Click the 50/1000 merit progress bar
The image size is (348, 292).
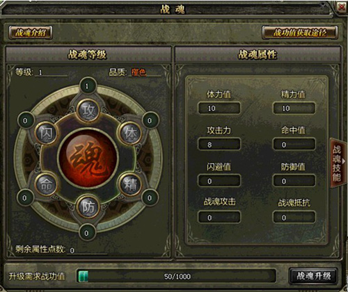(177, 276)
